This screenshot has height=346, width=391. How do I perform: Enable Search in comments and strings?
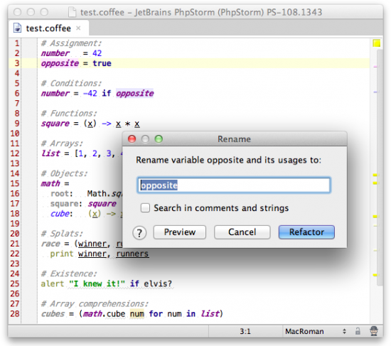(x=145, y=207)
